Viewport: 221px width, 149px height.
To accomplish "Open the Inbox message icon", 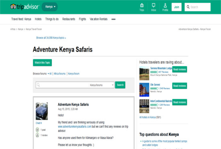I will tap(153, 6).
